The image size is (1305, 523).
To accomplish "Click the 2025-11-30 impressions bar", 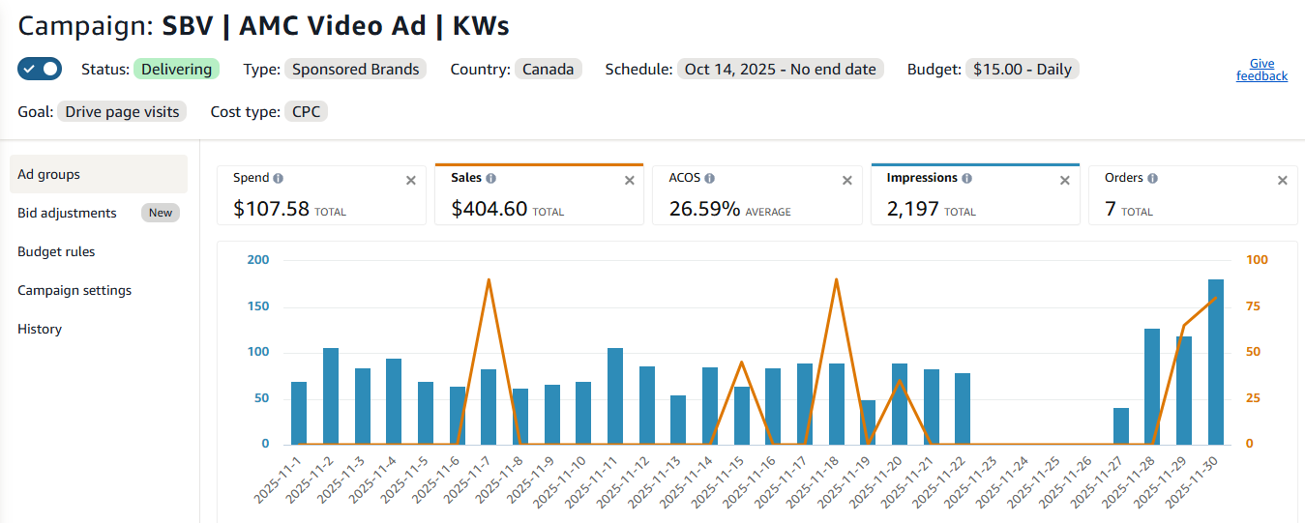I will coord(1216,362).
